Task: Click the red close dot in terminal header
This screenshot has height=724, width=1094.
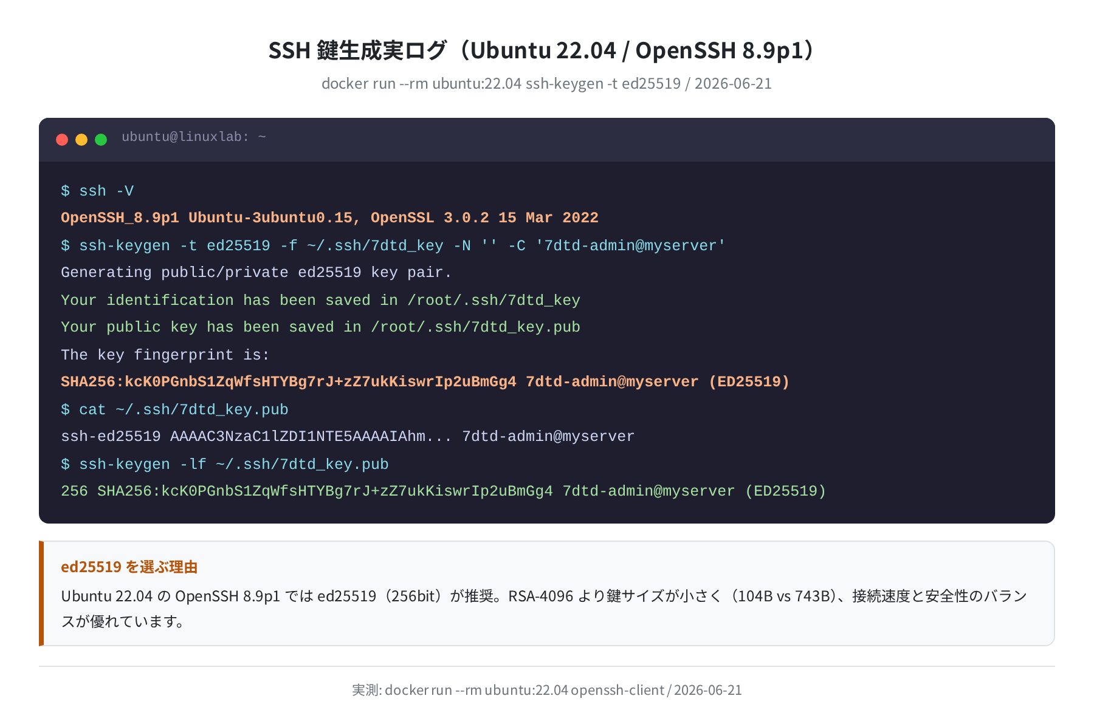Action: [x=62, y=140]
